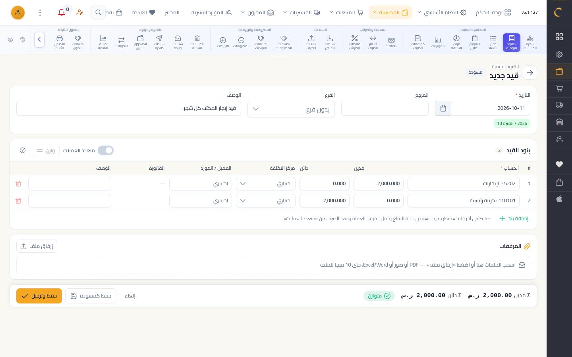The image size is (572, 357).
Task: Expand مركز التكلفة dropdown in line 2
Action: [x=266, y=201]
